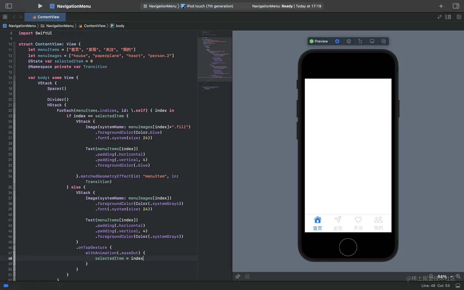Start live preview with blue button
464x290 pixels.
tap(337, 41)
